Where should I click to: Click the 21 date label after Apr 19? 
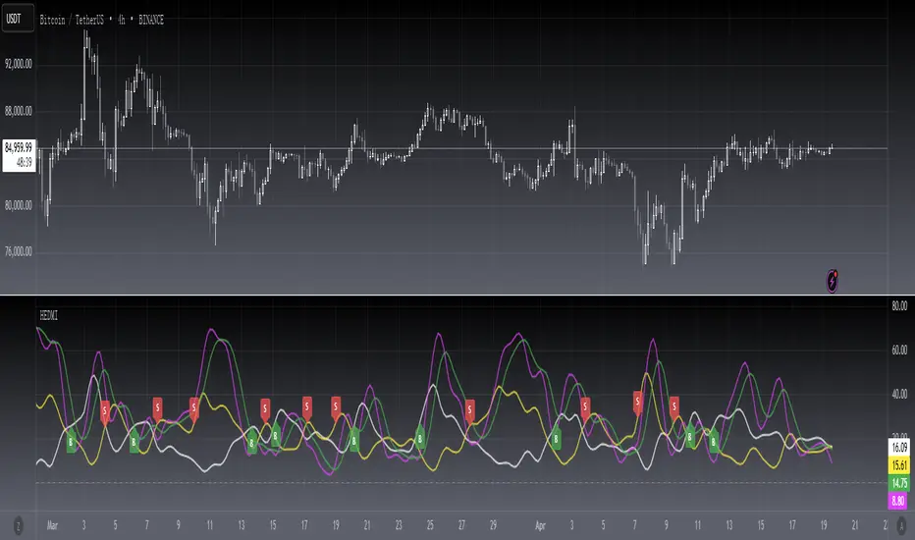click(855, 525)
